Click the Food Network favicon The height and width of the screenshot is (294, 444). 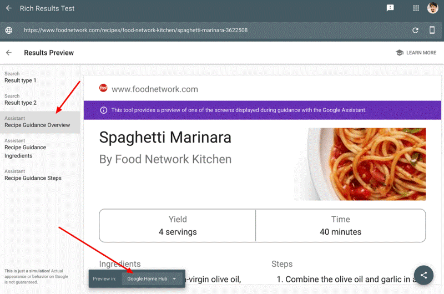click(103, 88)
